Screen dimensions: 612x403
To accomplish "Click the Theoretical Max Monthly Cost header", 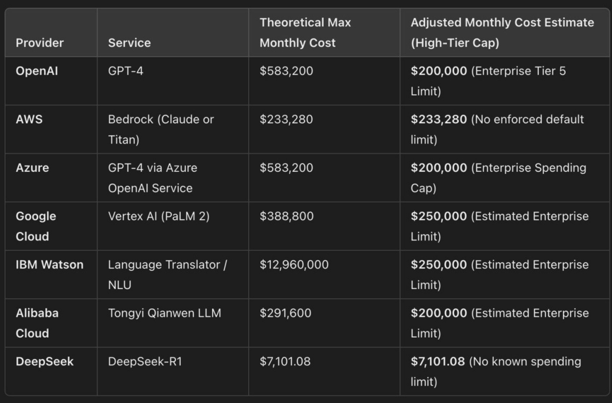I will coord(305,33).
